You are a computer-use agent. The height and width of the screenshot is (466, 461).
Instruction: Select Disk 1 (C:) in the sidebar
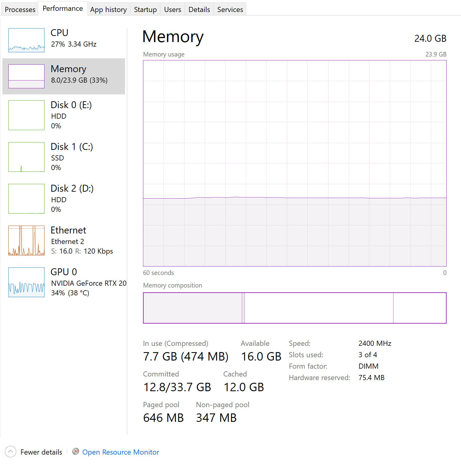coord(64,157)
